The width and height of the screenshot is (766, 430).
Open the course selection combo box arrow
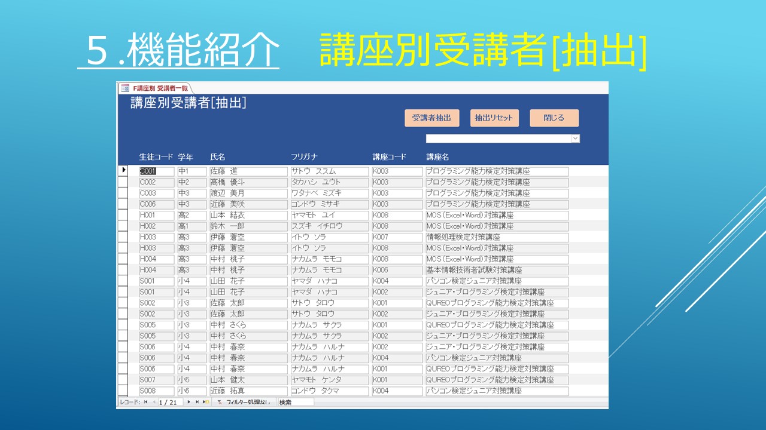[x=575, y=139]
